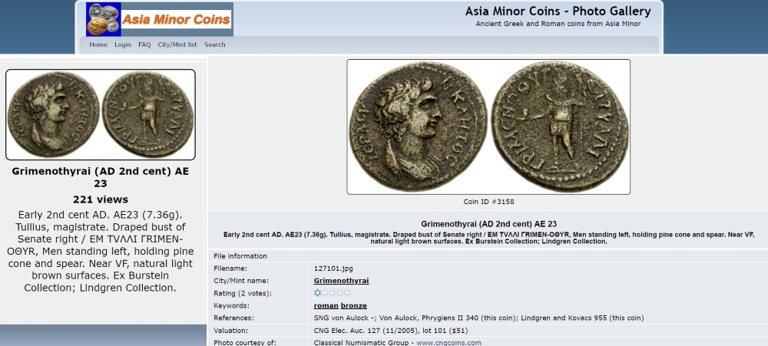Click the bronze keyword link
The height and width of the screenshot is (346, 768).
pyautogui.click(x=353, y=306)
